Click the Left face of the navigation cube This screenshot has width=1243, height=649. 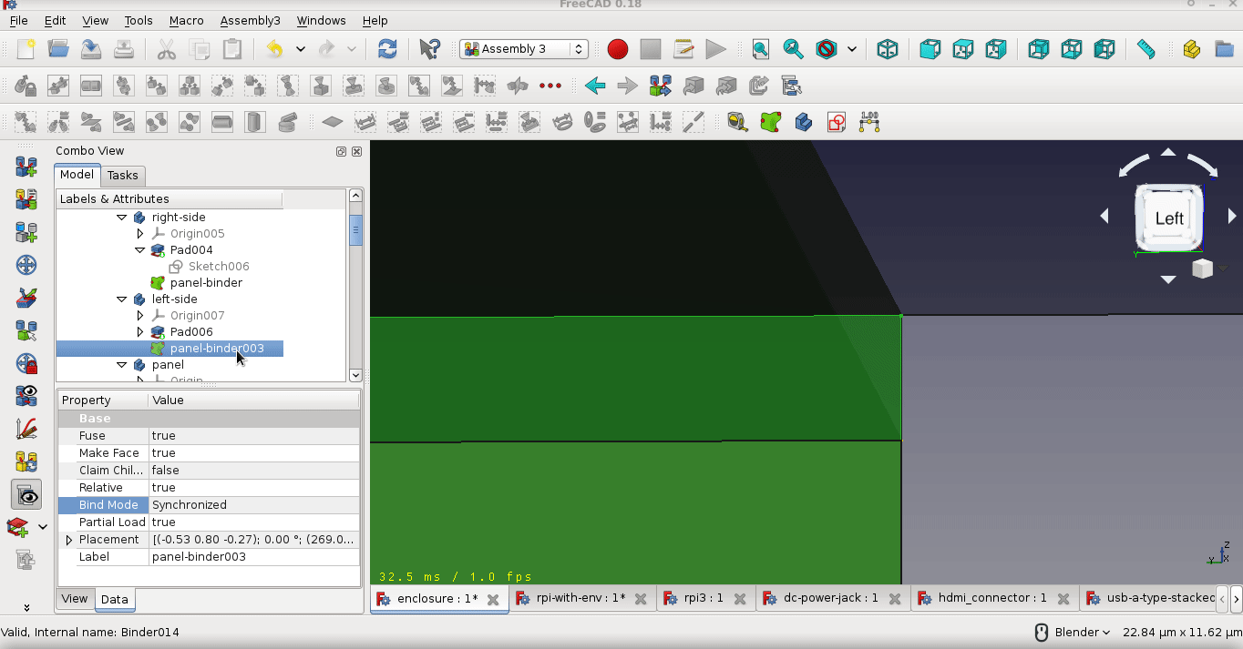point(1167,218)
